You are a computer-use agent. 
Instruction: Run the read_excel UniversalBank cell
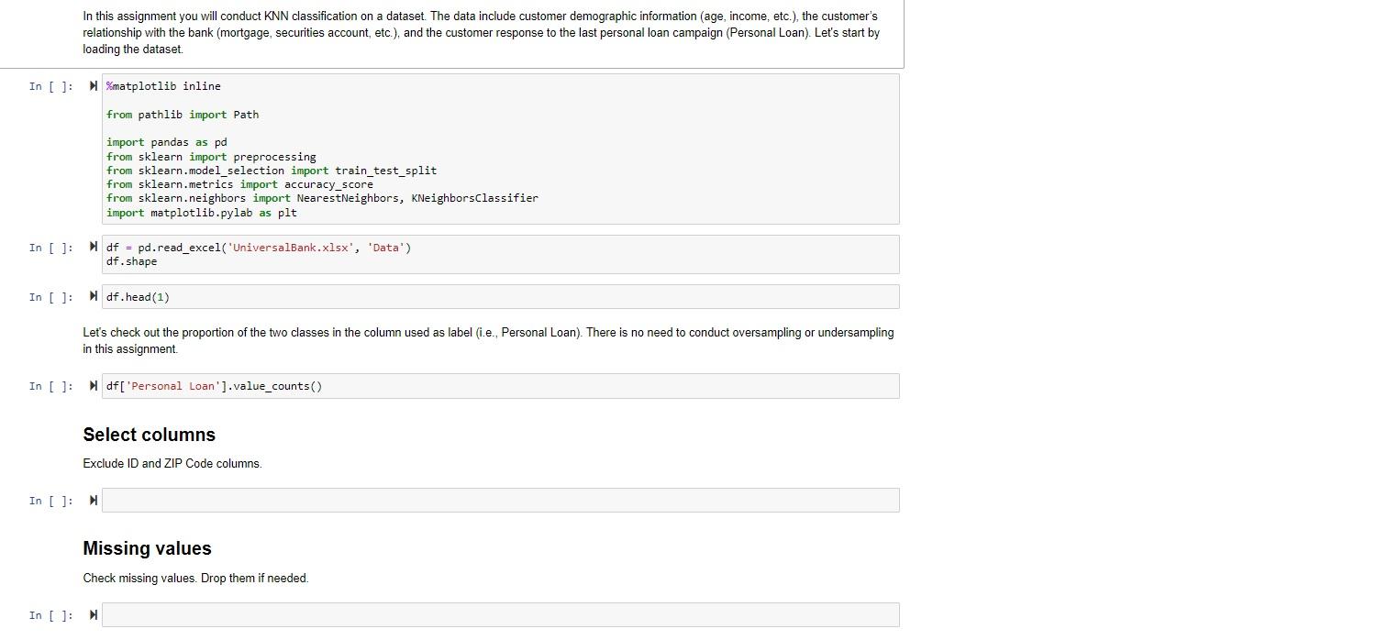94,248
